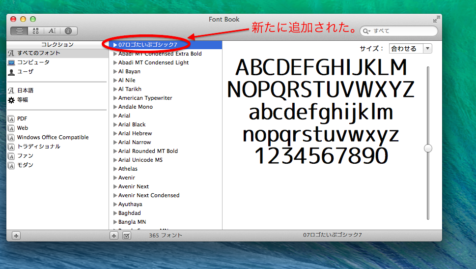Expand the Al Bayan disclosure triangle

pos(115,71)
